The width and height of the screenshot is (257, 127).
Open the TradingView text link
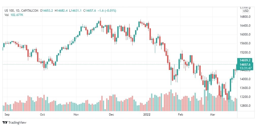17,122
